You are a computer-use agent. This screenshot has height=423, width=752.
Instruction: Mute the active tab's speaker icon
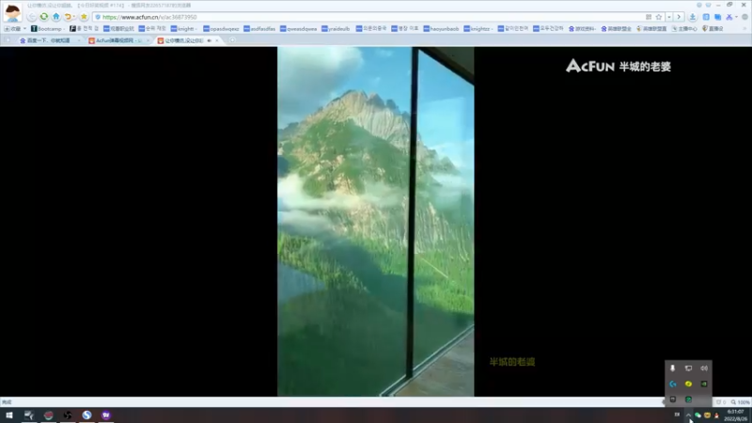tap(209, 40)
